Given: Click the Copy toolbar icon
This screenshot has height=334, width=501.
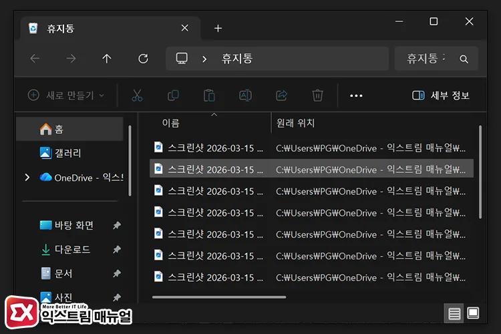Looking at the screenshot, I should (173, 96).
